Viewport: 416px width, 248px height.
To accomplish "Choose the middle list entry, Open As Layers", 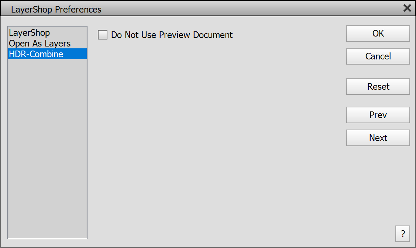I will pyautogui.click(x=40, y=44).
